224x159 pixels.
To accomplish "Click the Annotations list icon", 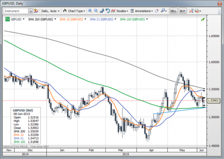I will (x=132, y=11).
